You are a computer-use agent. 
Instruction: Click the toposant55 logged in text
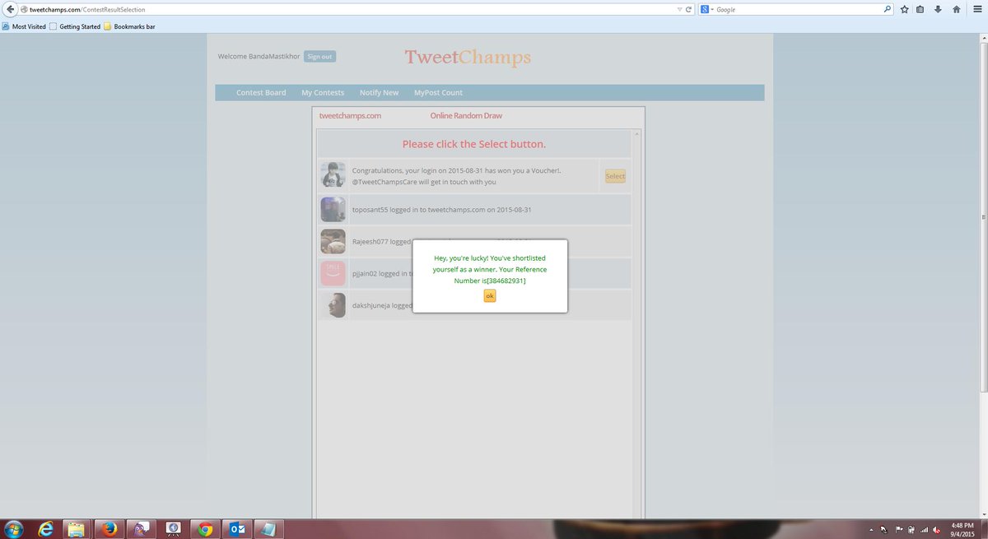pyautogui.click(x=441, y=210)
